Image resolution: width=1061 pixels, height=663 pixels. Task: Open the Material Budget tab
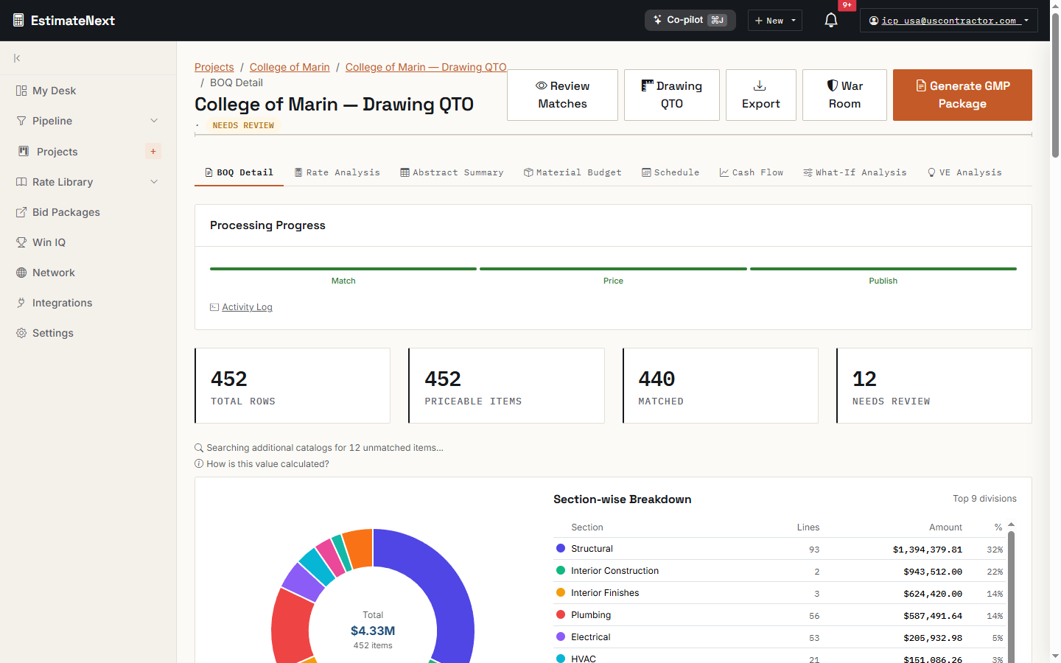[572, 172]
